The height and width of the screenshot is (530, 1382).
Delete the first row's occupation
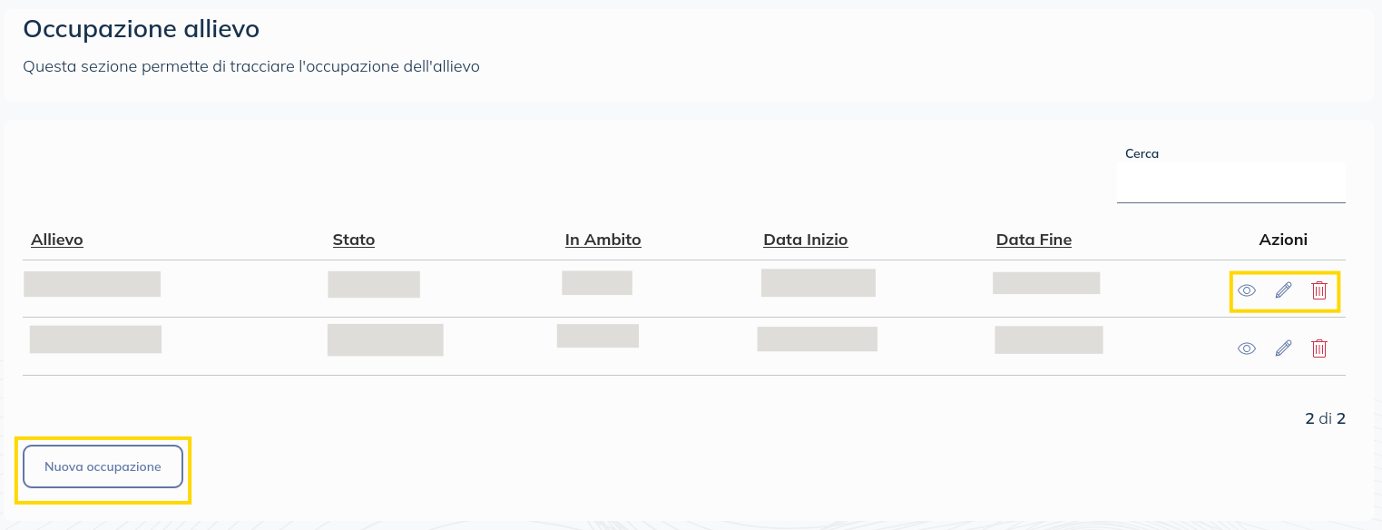pyautogui.click(x=1319, y=291)
